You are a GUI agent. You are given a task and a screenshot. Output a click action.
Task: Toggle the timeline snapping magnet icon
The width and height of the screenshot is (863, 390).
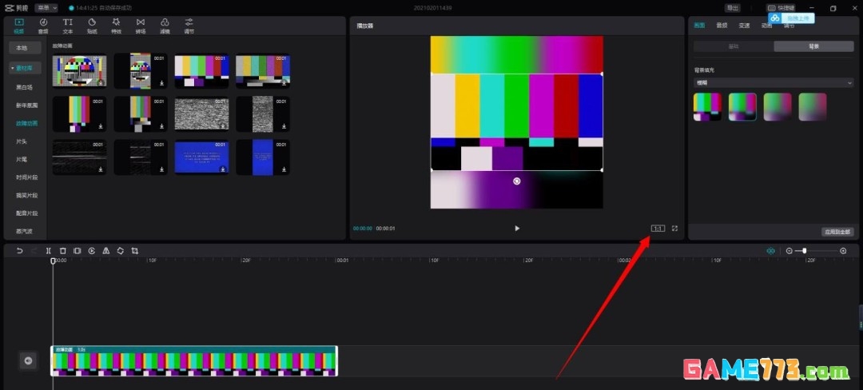pyautogui.click(x=770, y=250)
